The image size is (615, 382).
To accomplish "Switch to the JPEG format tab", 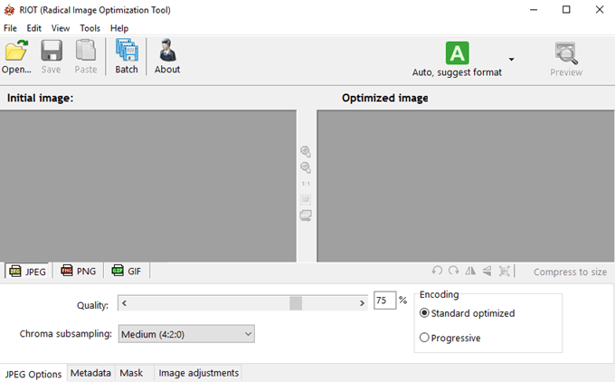I will [27, 272].
